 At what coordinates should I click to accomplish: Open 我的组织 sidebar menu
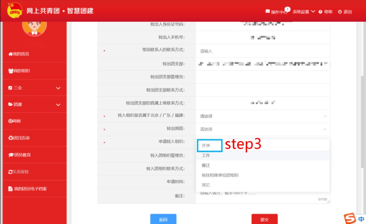click(x=35, y=71)
